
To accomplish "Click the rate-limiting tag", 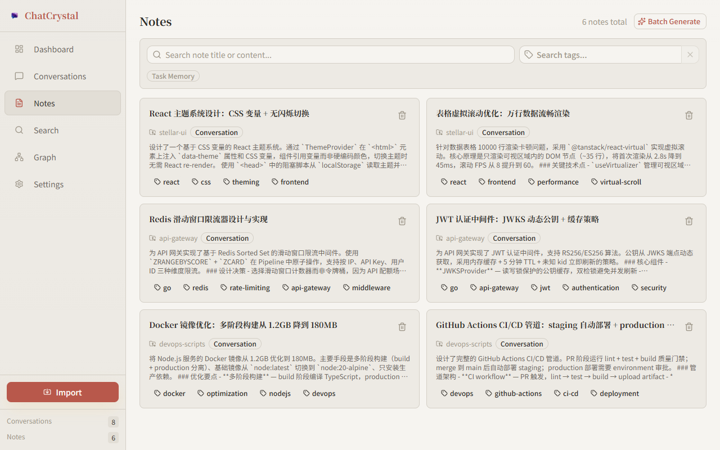I will pyautogui.click(x=245, y=287).
